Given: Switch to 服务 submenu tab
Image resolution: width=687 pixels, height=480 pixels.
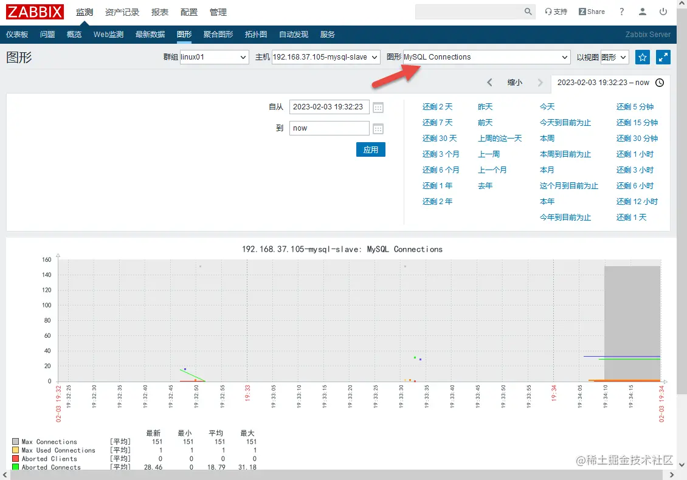Looking at the screenshot, I should [x=327, y=34].
